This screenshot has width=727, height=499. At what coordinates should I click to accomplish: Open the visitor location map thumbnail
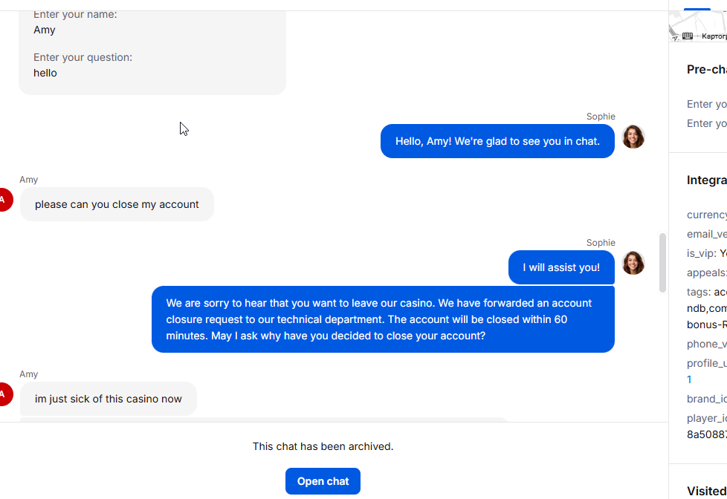698,26
